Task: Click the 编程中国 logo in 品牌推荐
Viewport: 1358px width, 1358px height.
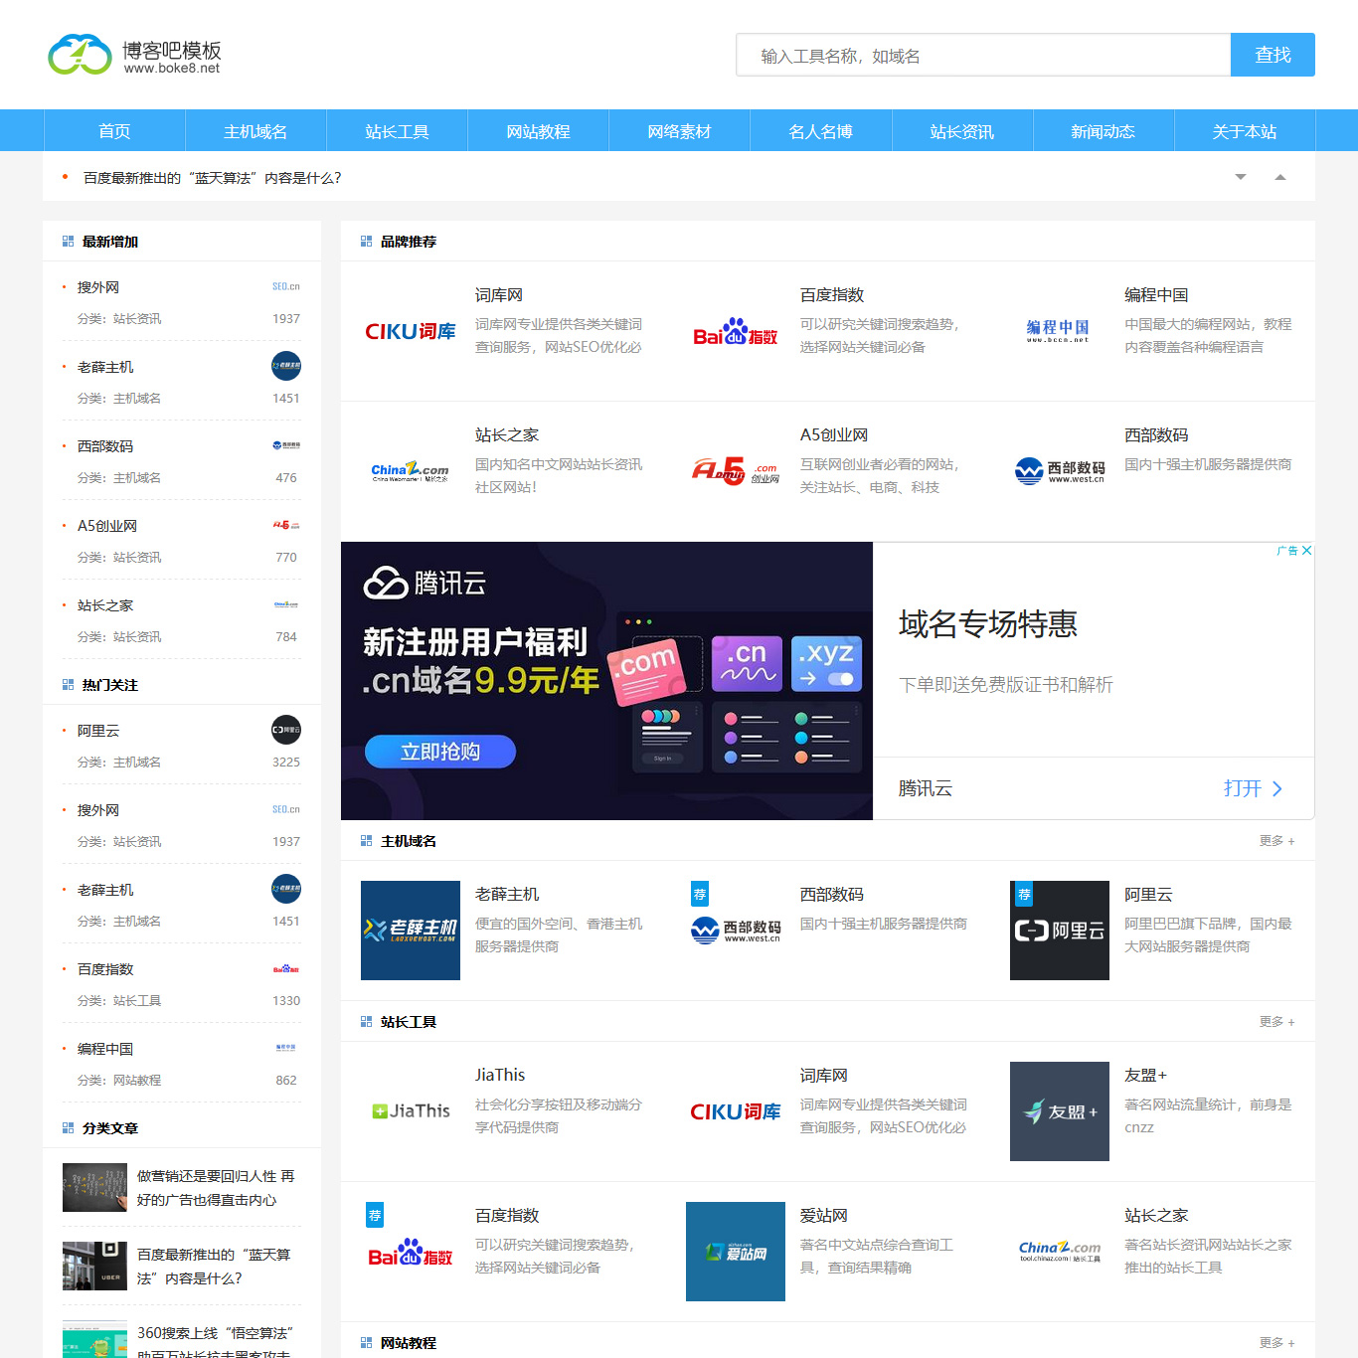Action: (x=1059, y=331)
